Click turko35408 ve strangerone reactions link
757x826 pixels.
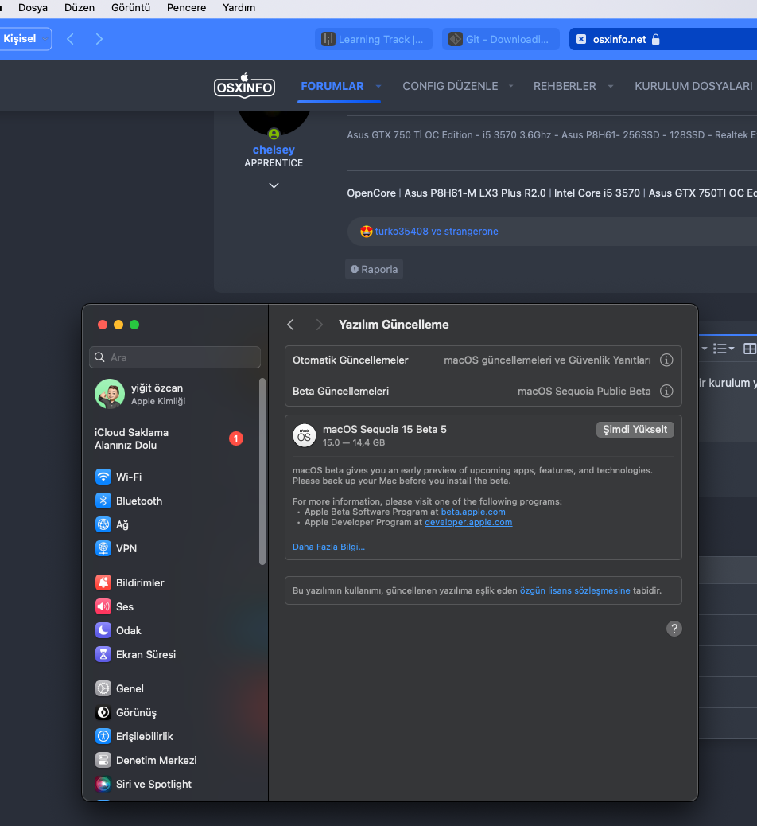tap(437, 232)
